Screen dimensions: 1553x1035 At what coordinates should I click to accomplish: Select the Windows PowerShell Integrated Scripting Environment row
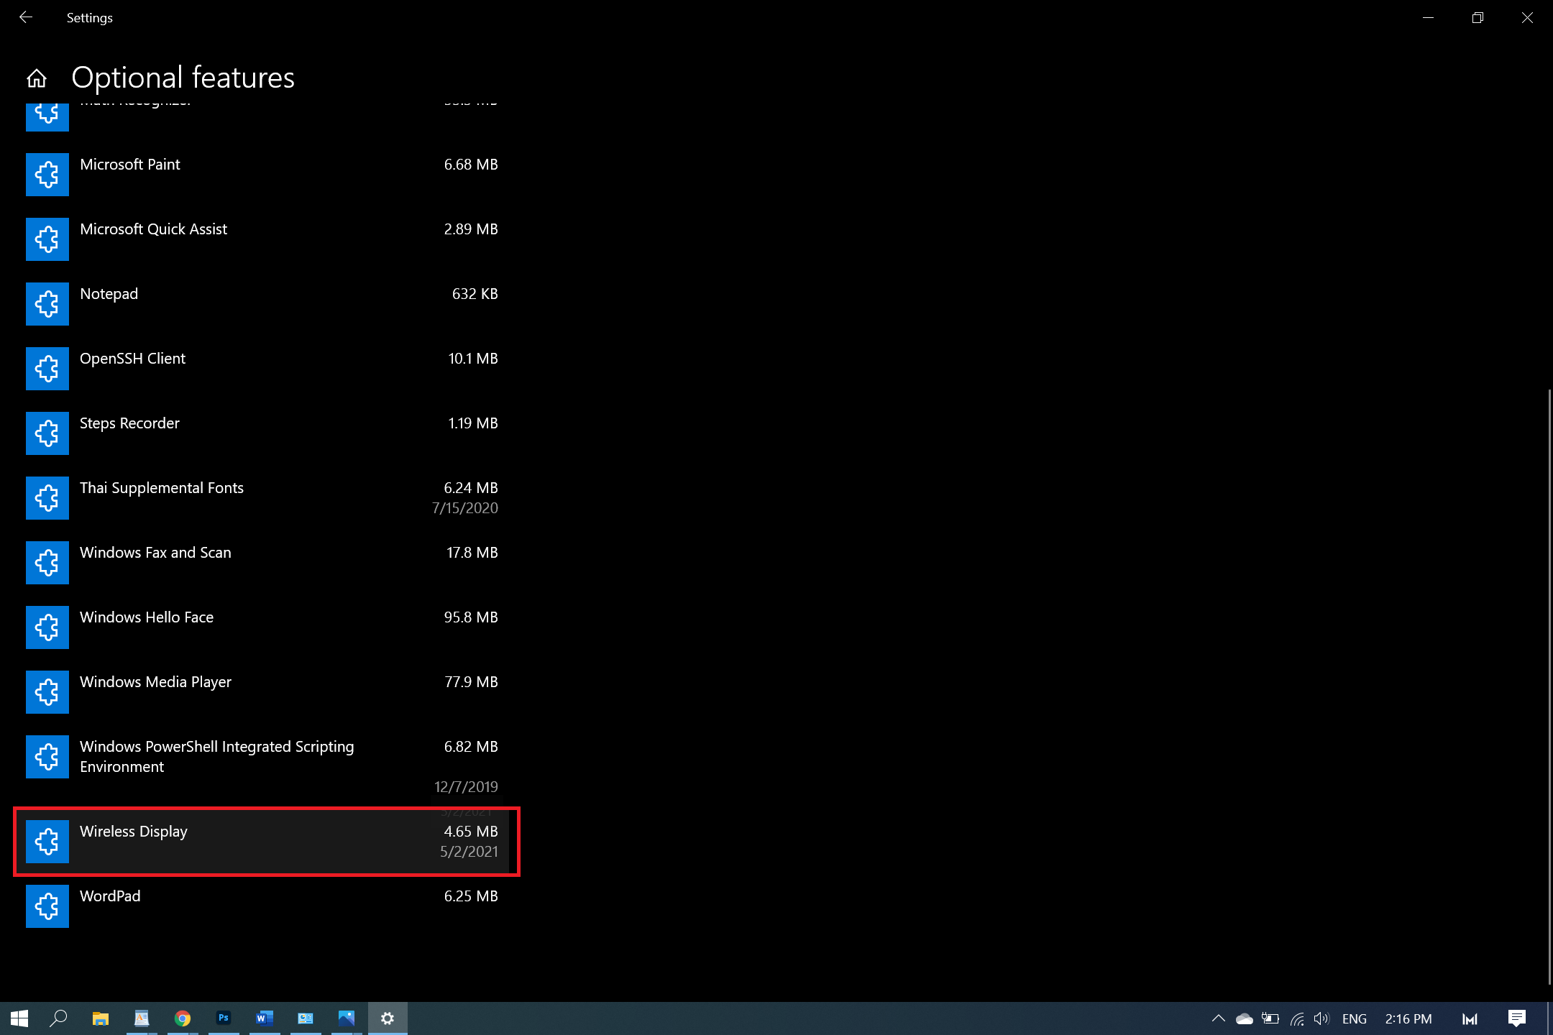[262, 766]
